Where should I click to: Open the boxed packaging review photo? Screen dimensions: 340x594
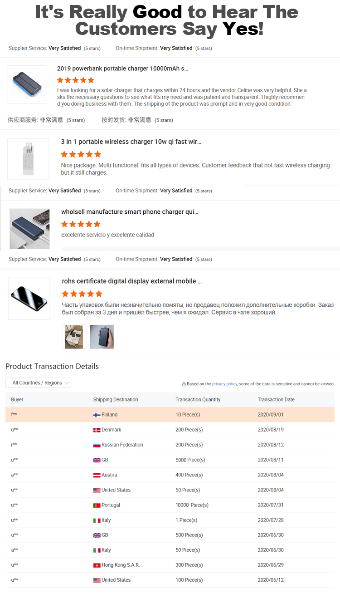73,337
